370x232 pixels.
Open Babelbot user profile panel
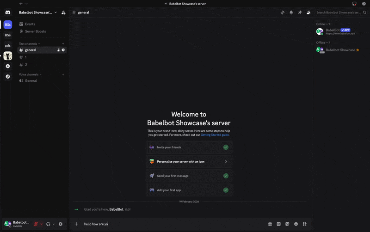coord(17,224)
